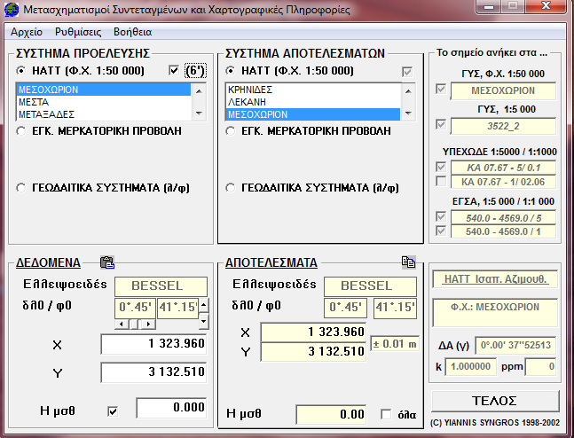Click the globe application icon in title bar

click(x=12, y=9)
